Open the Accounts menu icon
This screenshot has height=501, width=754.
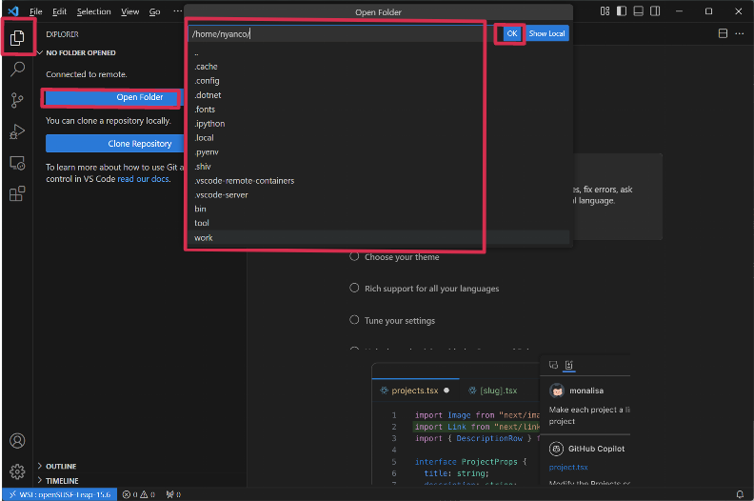[17, 441]
